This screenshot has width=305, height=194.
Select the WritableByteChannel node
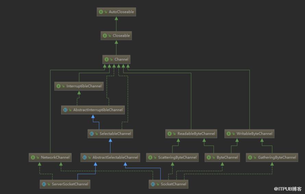[x=249, y=134]
